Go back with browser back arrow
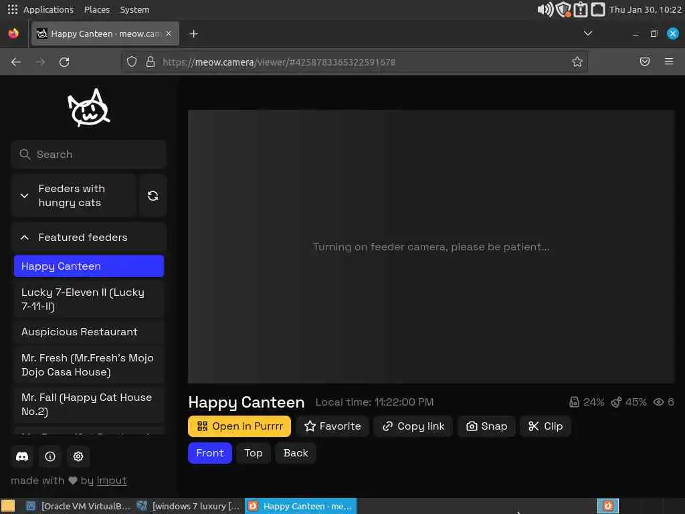This screenshot has height=514, width=685. 16,62
